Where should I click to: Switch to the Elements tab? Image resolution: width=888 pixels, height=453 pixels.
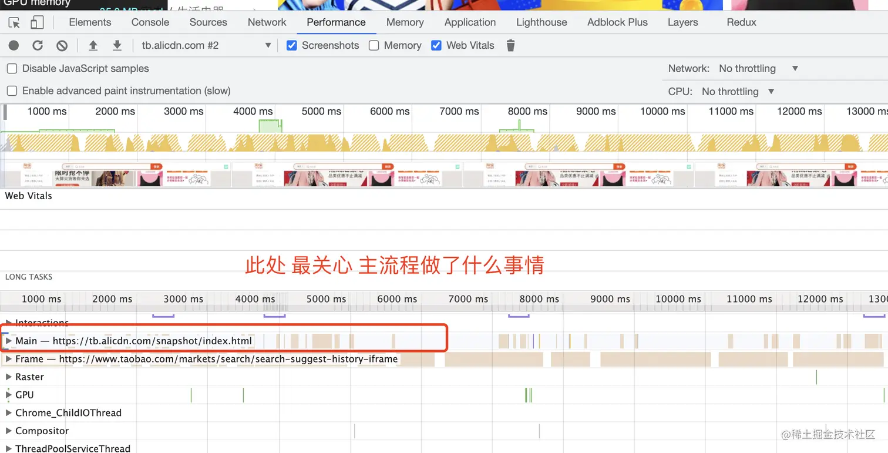(90, 22)
